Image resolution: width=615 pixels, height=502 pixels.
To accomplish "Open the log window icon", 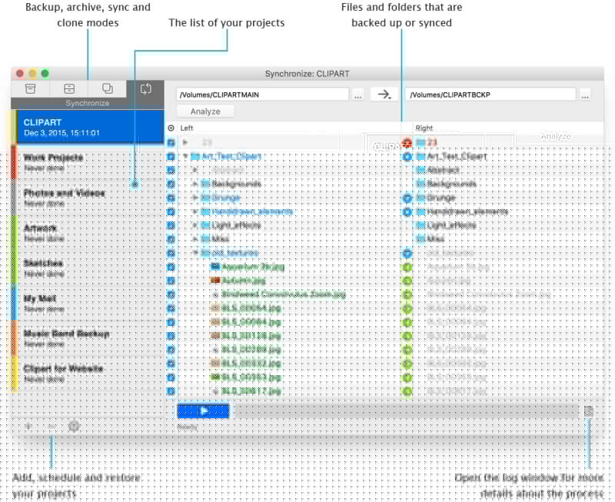I will click(x=588, y=411).
